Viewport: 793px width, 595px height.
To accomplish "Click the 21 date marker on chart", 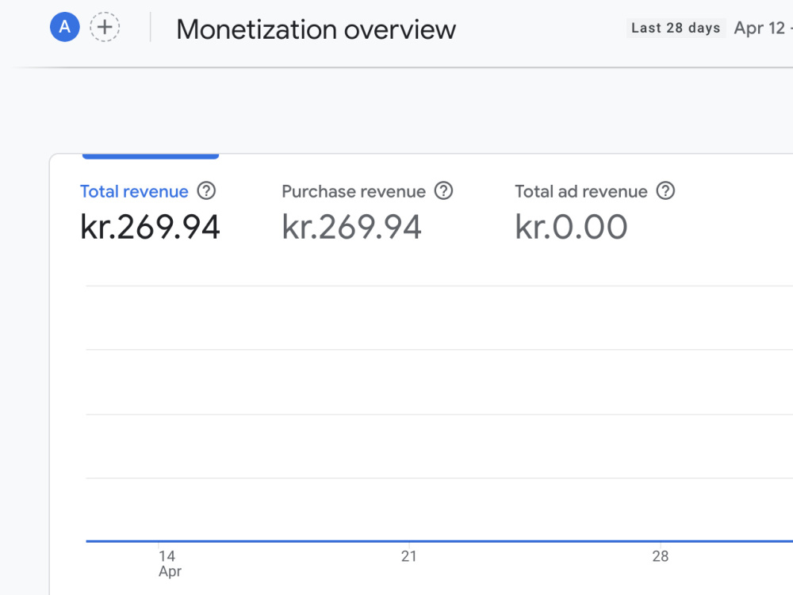I will point(408,556).
